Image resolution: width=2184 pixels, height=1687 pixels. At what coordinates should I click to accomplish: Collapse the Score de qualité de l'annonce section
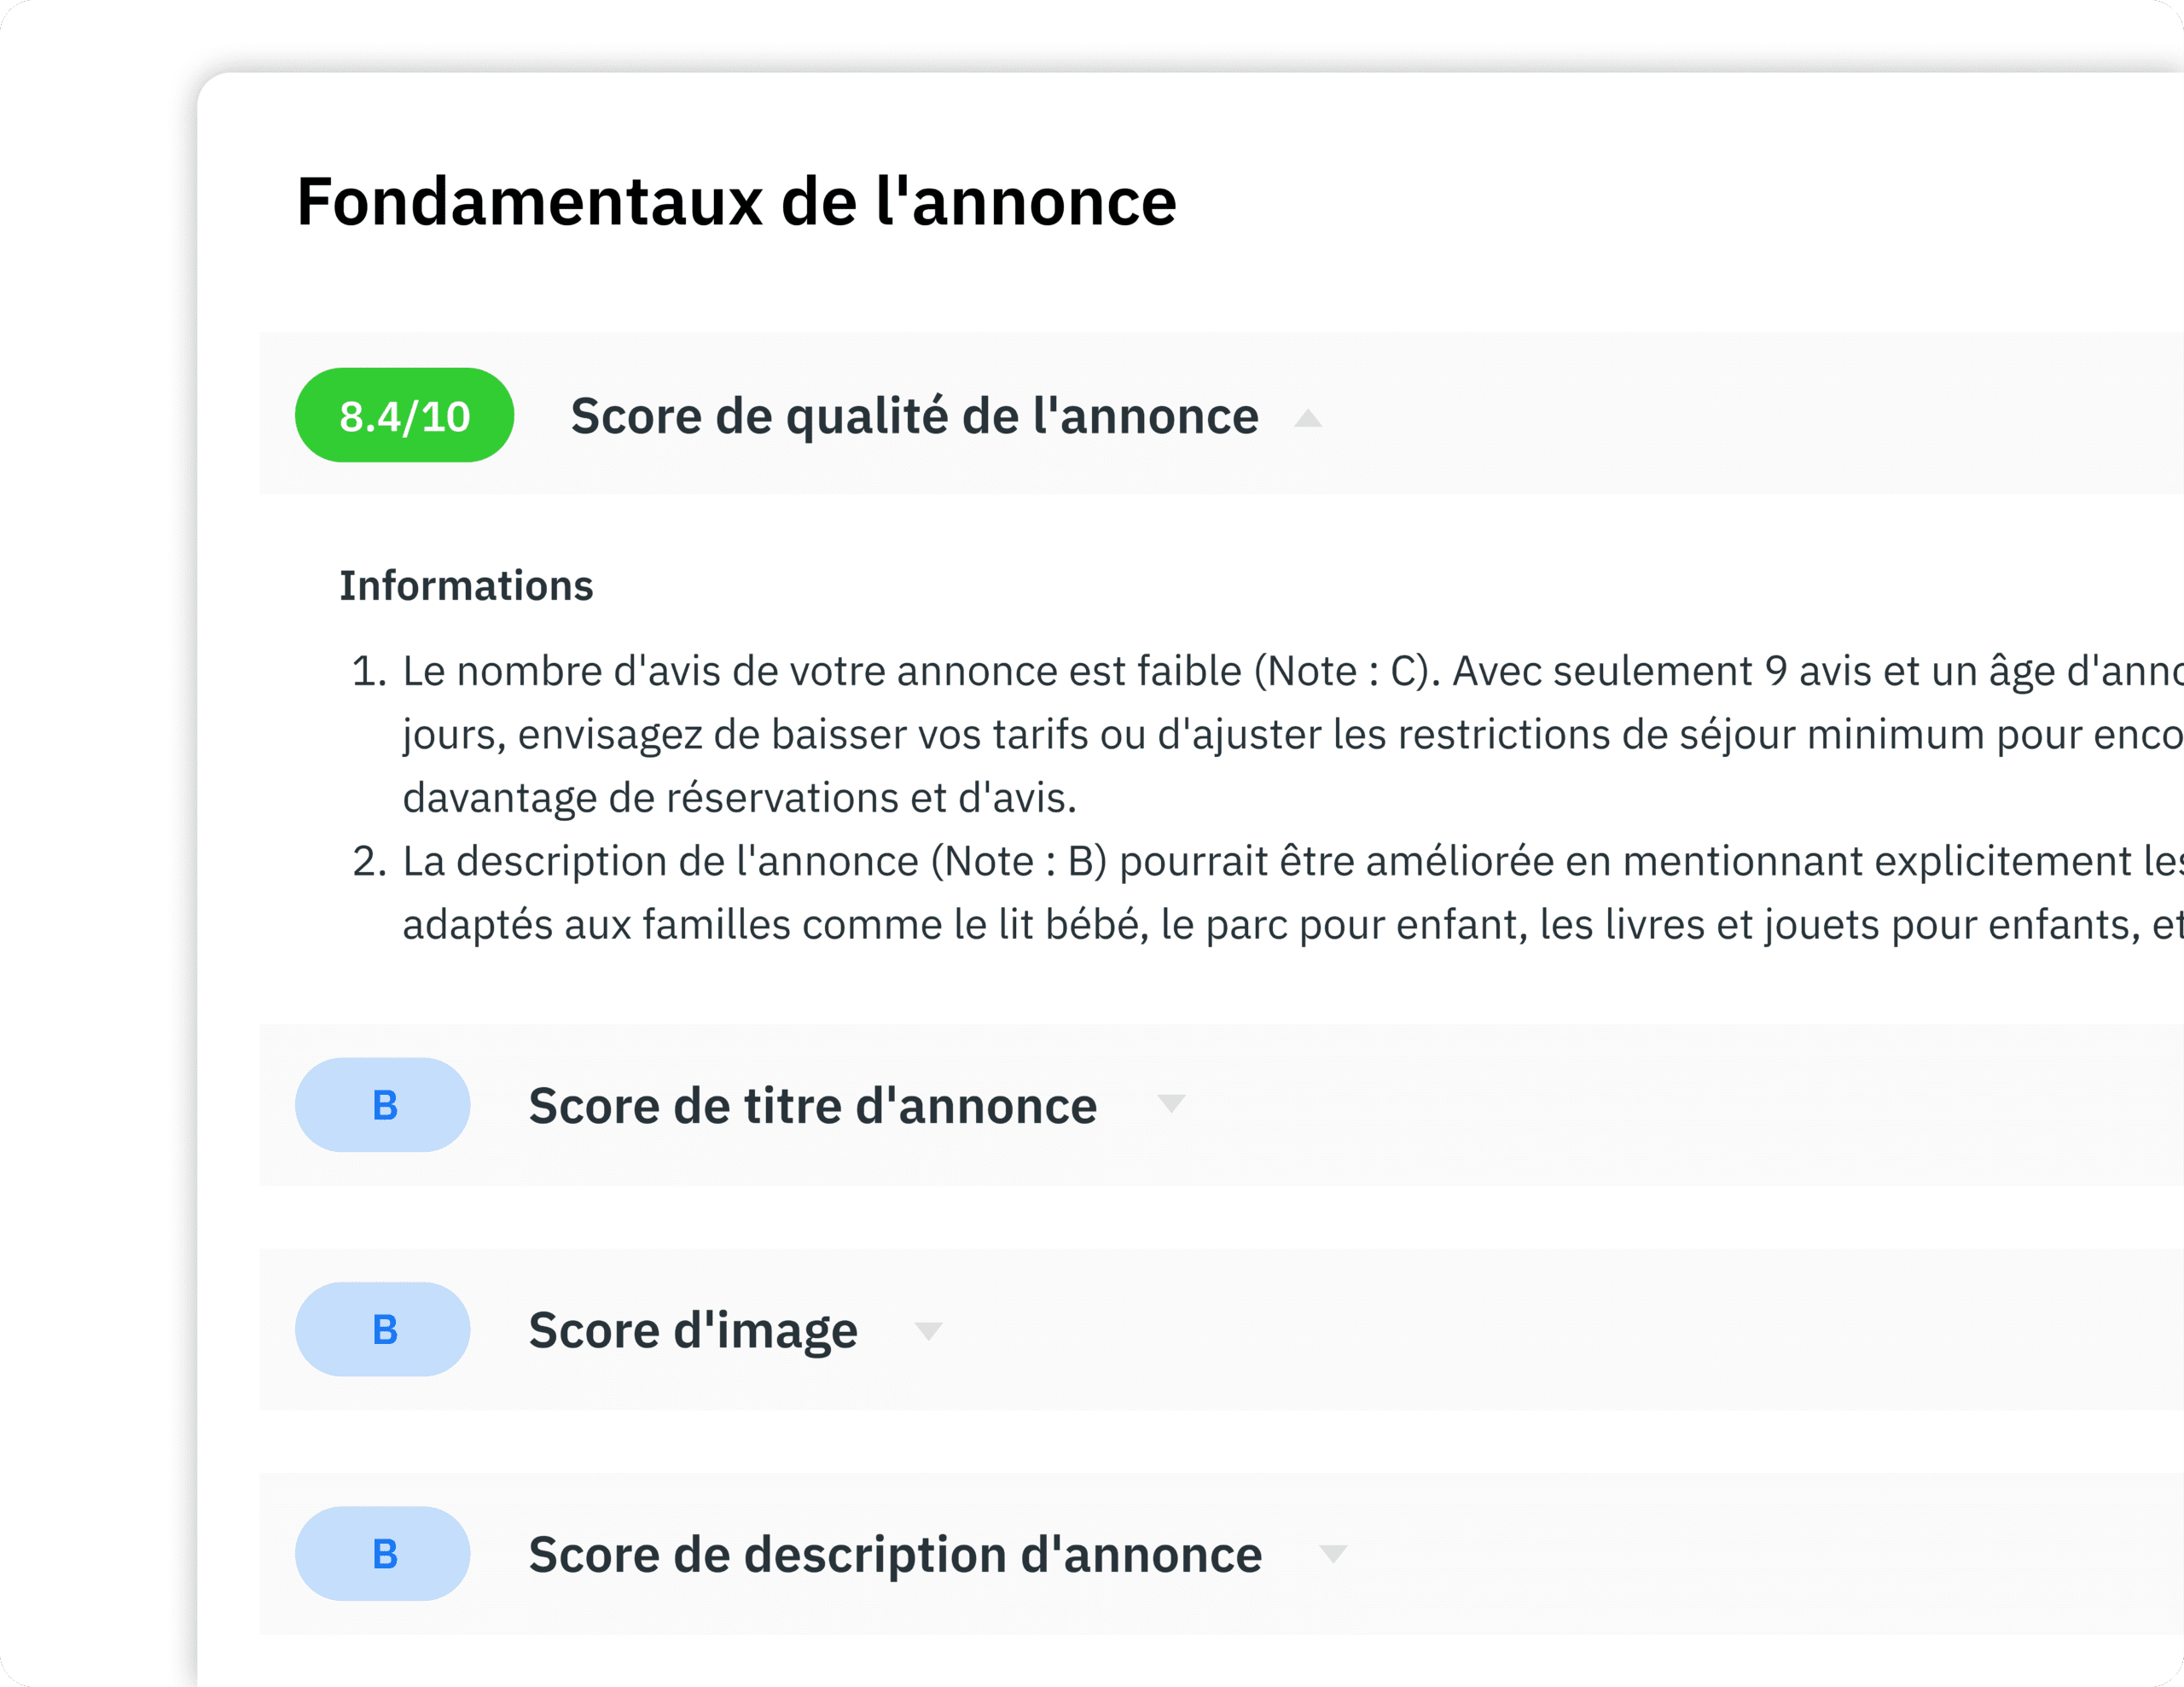pyautogui.click(x=1308, y=418)
